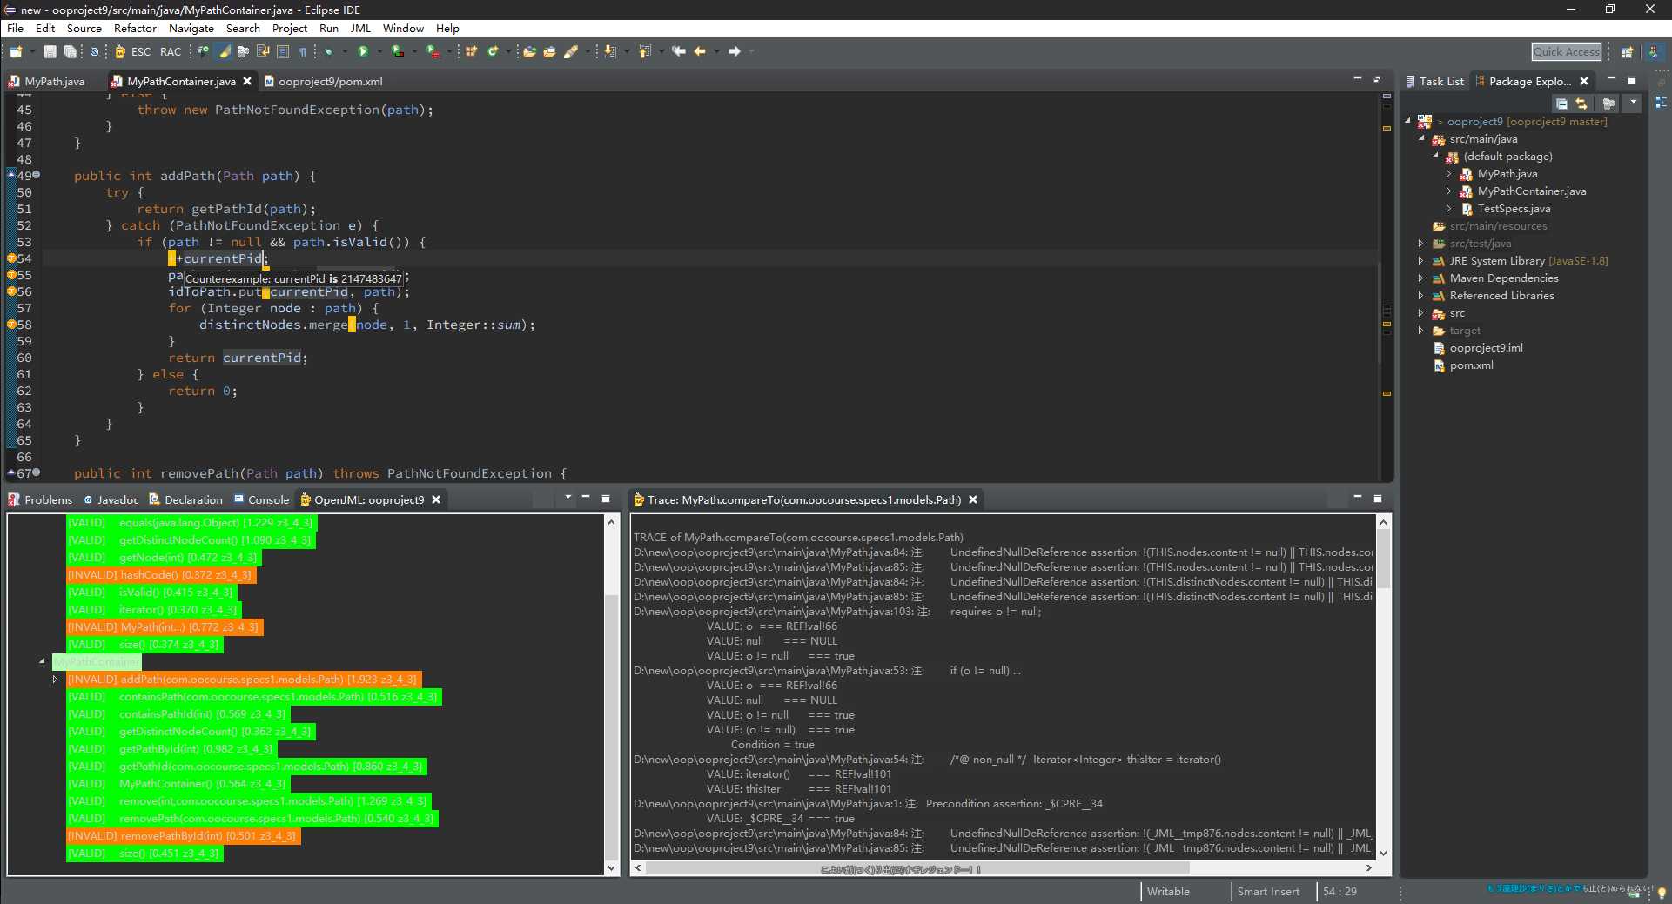Screen dimensions: 1672x904
Task: Click the Save toolbar icon
Action: 50,52
